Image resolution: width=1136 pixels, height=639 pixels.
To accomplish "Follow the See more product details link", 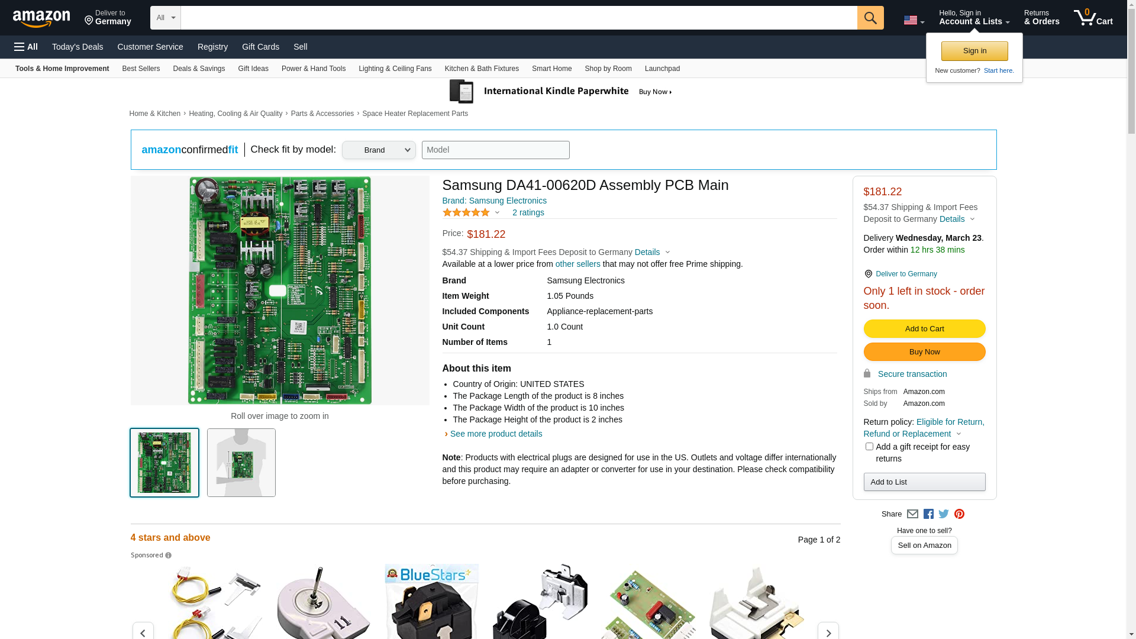I will (x=496, y=434).
